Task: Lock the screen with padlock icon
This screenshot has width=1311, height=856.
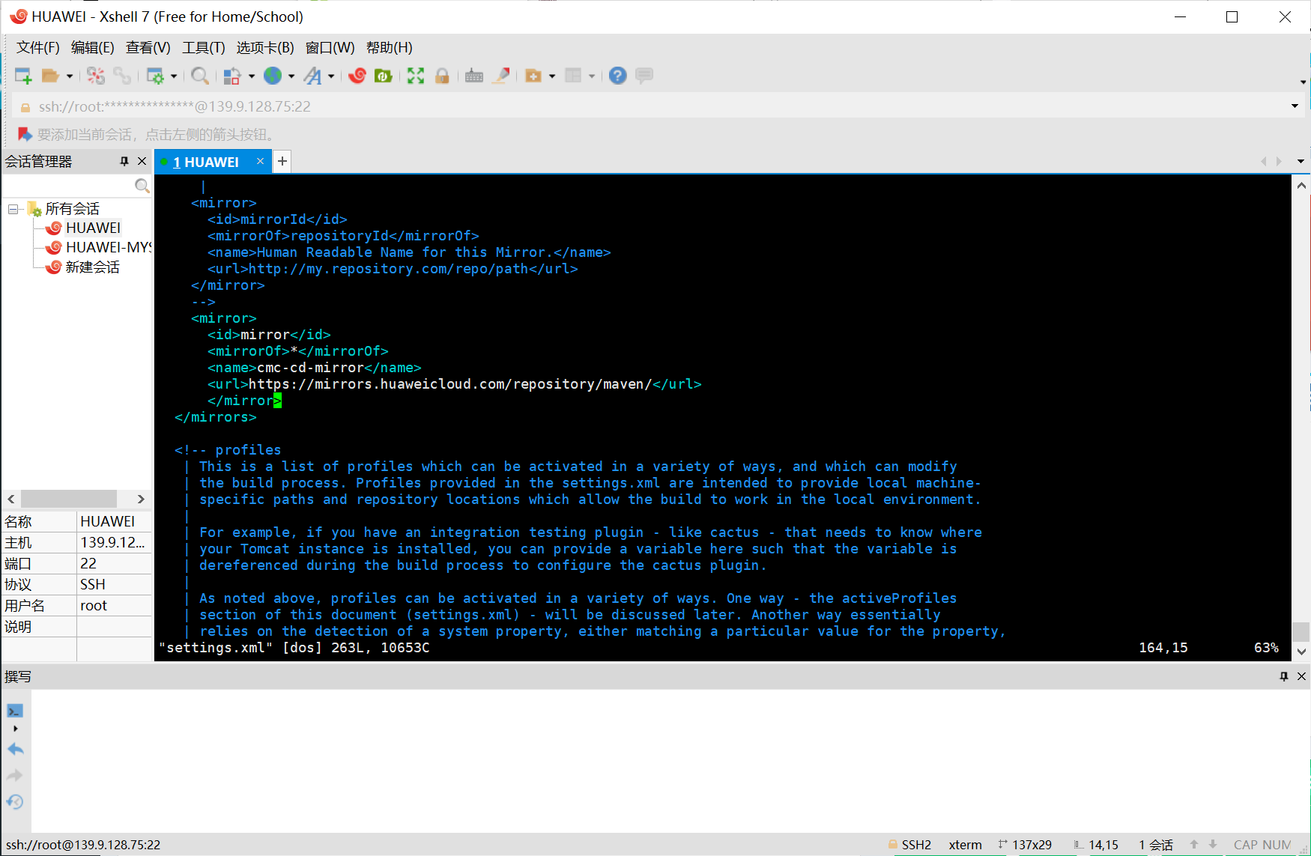Action: tap(442, 76)
